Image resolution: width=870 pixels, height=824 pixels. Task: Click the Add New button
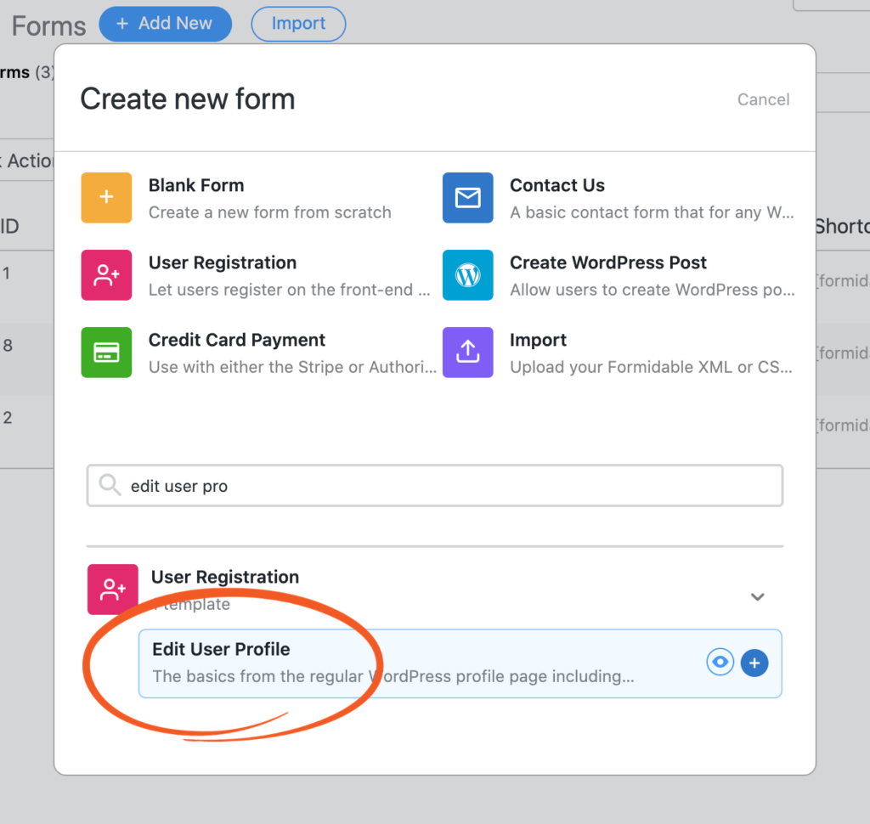pos(165,24)
